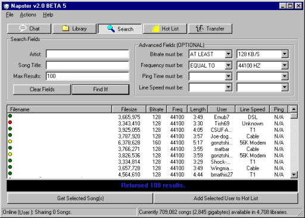The image size is (305, 218).
Task: Click the Transfer arrows icon
Action: [x=200, y=29]
